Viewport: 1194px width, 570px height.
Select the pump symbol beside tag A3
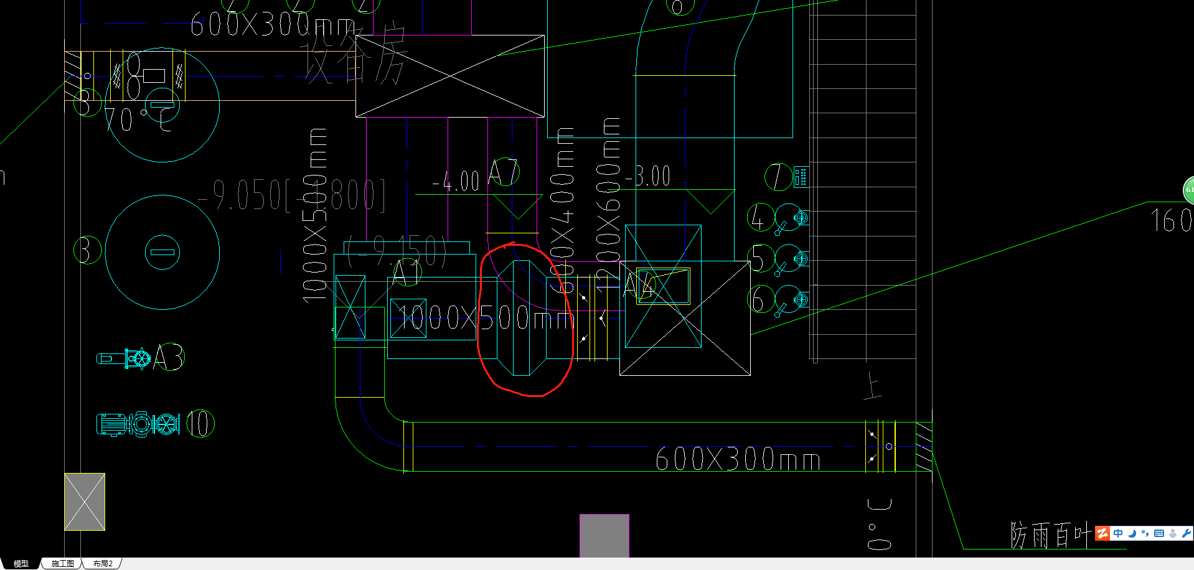coord(124,358)
